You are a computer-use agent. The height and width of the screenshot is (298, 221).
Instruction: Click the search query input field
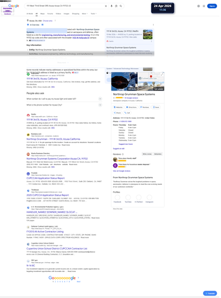click(x=65, y=6)
